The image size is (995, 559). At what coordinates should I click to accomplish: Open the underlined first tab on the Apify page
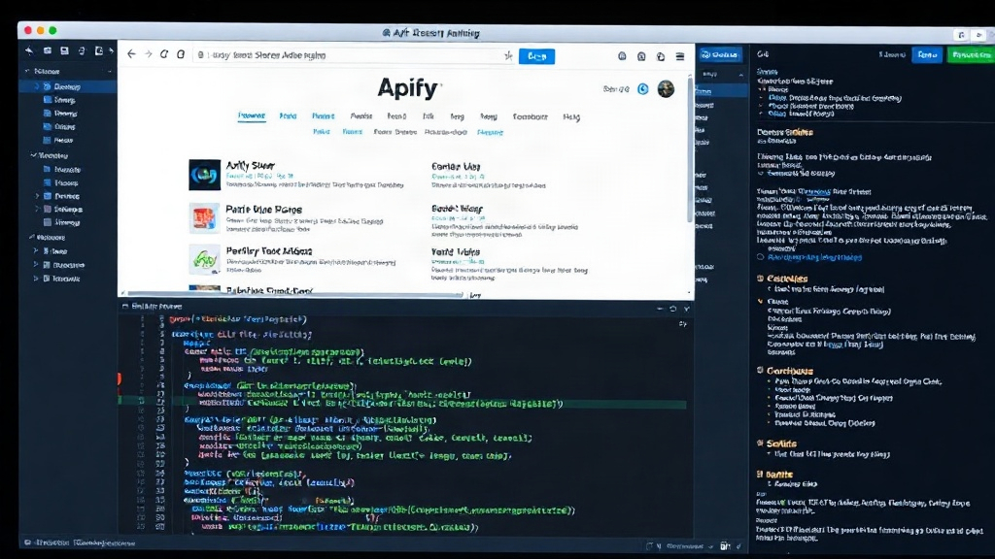[x=252, y=115]
